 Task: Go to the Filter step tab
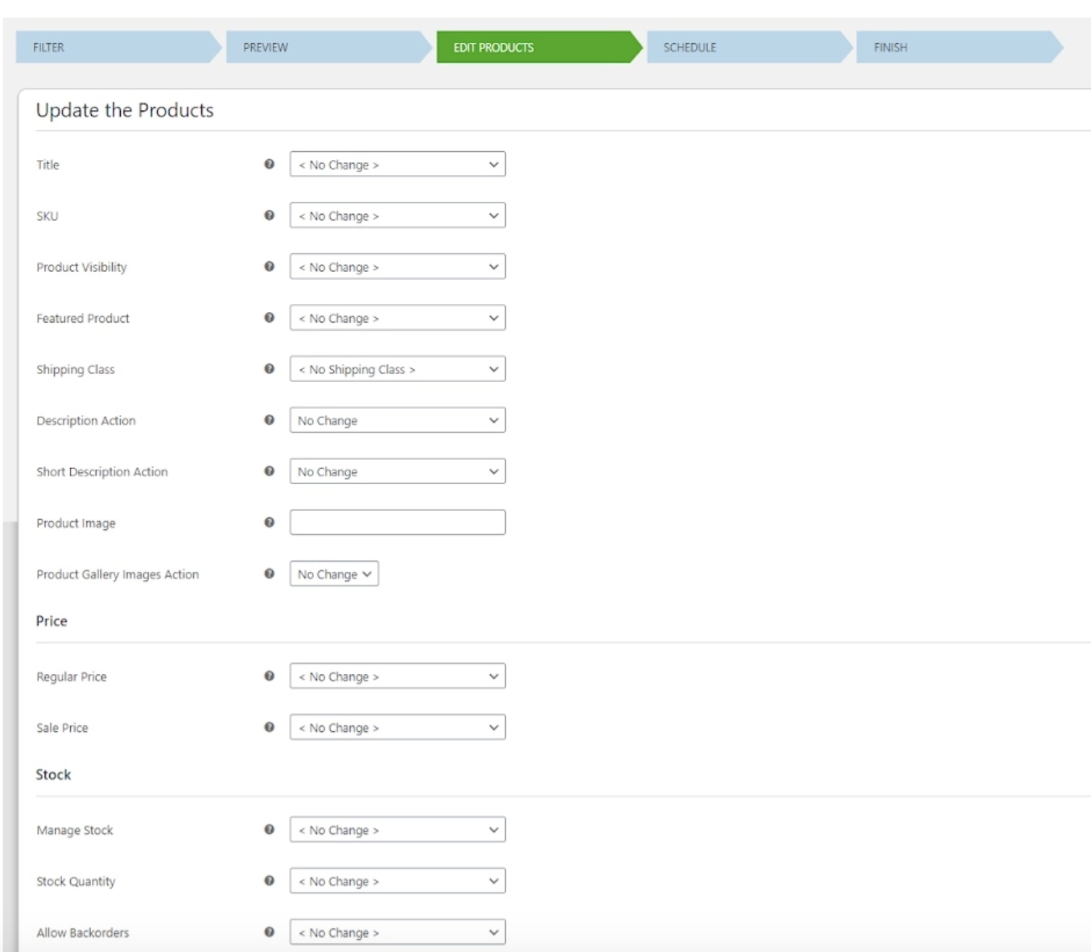115,47
